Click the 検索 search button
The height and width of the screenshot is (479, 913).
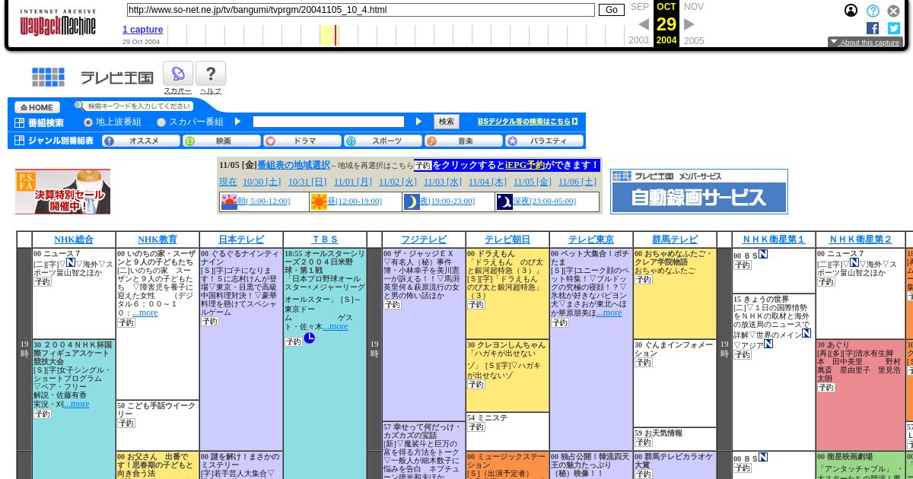click(447, 122)
